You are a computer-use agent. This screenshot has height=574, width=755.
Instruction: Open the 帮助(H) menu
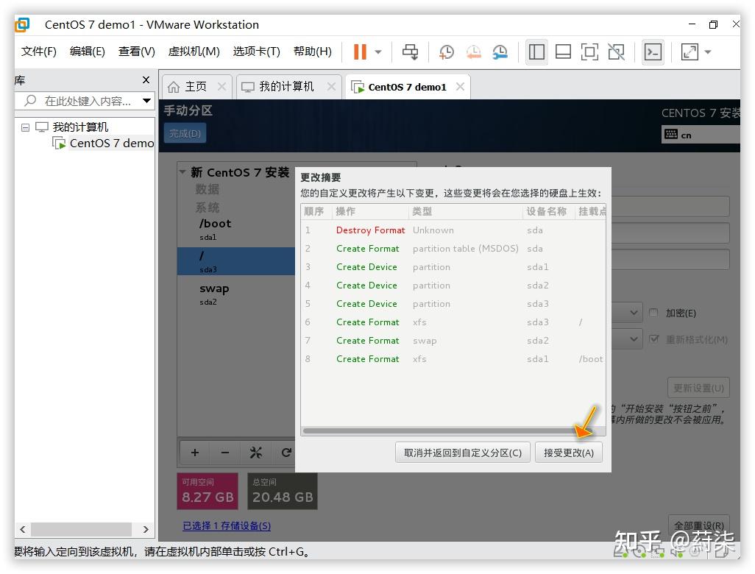tap(313, 51)
